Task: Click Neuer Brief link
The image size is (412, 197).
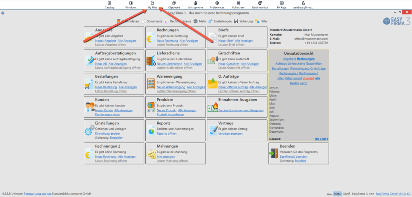Action: [226, 41]
